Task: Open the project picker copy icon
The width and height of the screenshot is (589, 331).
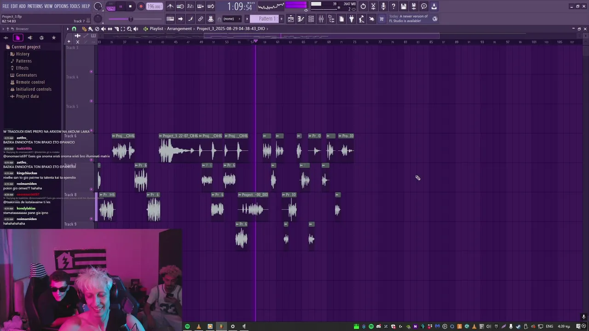Action: [x=341, y=19]
